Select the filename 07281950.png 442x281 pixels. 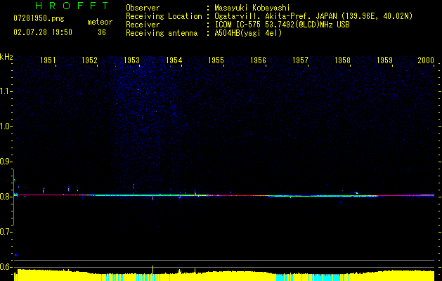click(x=39, y=19)
